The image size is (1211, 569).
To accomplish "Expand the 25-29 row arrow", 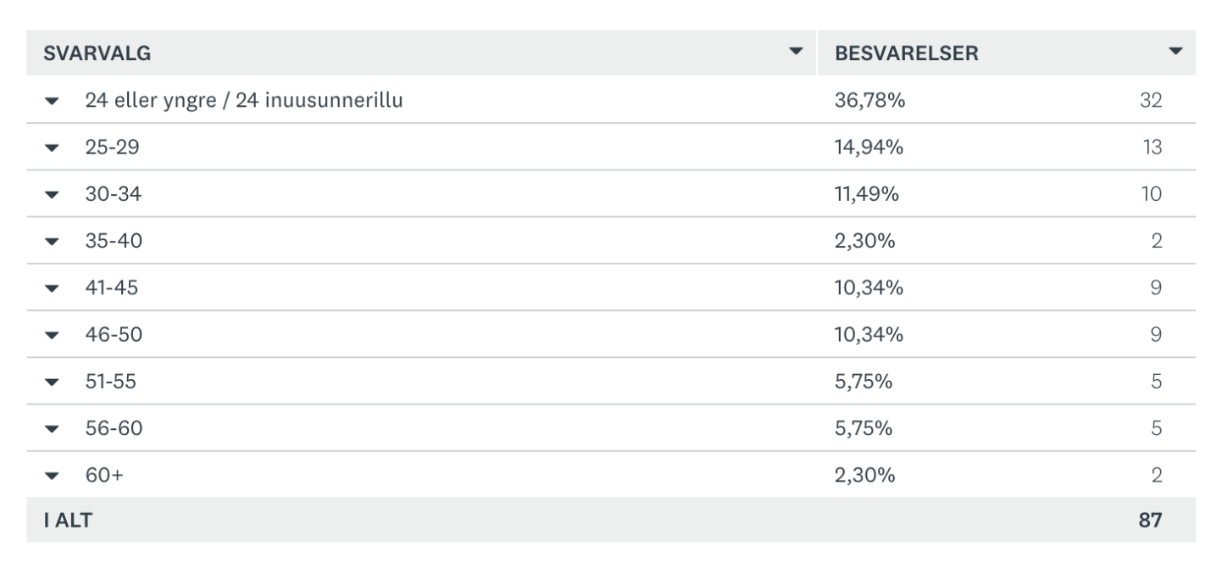I will [53, 148].
